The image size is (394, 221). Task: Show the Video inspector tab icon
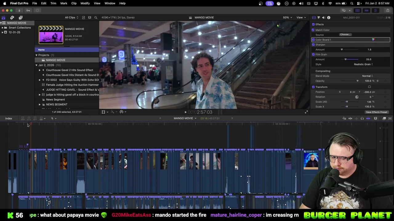314,17
